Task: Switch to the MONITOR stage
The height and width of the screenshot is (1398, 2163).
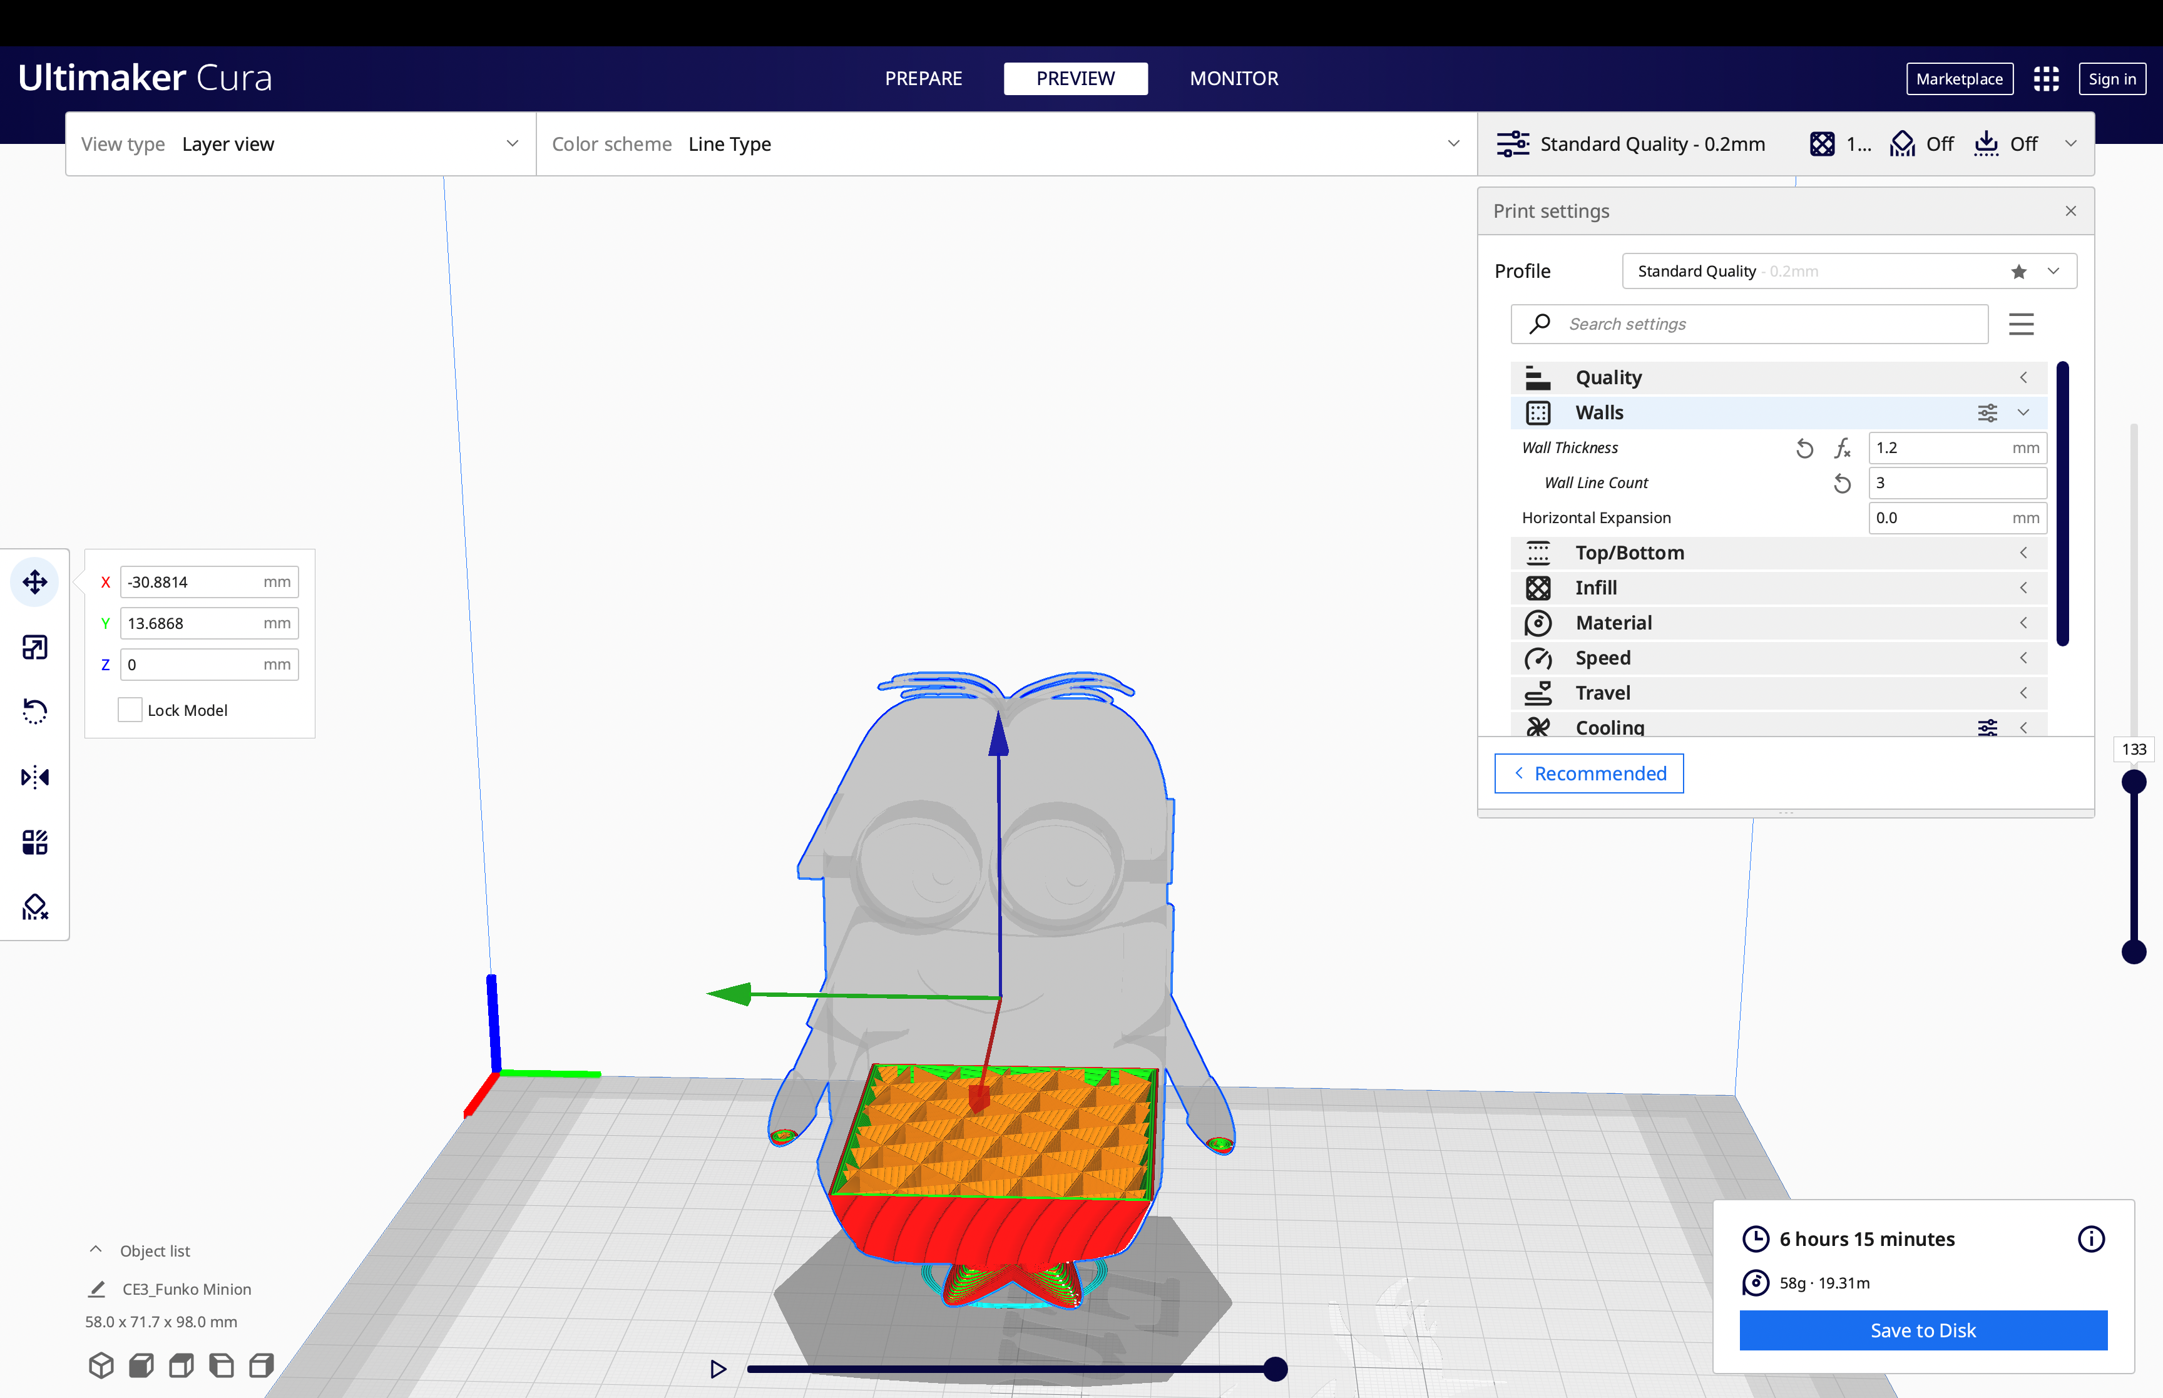Action: click(x=1234, y=79)
